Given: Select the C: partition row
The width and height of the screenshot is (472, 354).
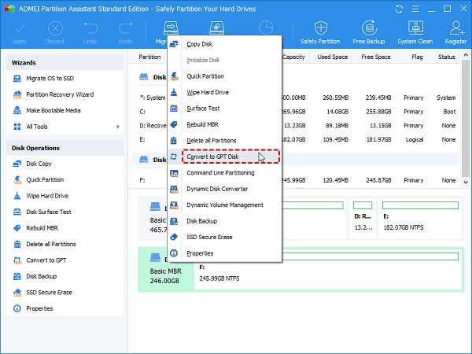Looking at the screenshot, I should [x=297, y=112].
